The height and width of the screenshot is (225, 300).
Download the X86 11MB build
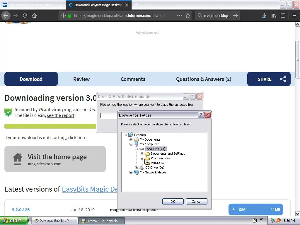255,209
